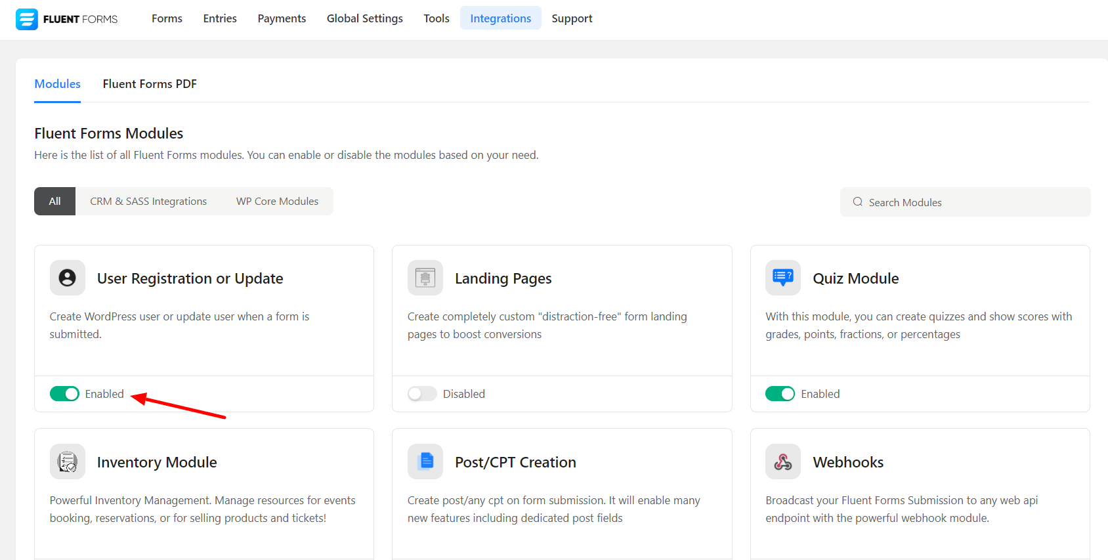This screenshot has width=1108, height=560.
Task: Click the User Registration module icon
Action: point(68,278)
